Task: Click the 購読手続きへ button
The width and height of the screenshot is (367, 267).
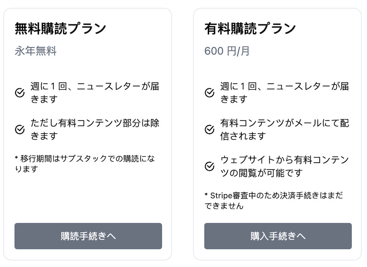Action: [x=88, y=236]
